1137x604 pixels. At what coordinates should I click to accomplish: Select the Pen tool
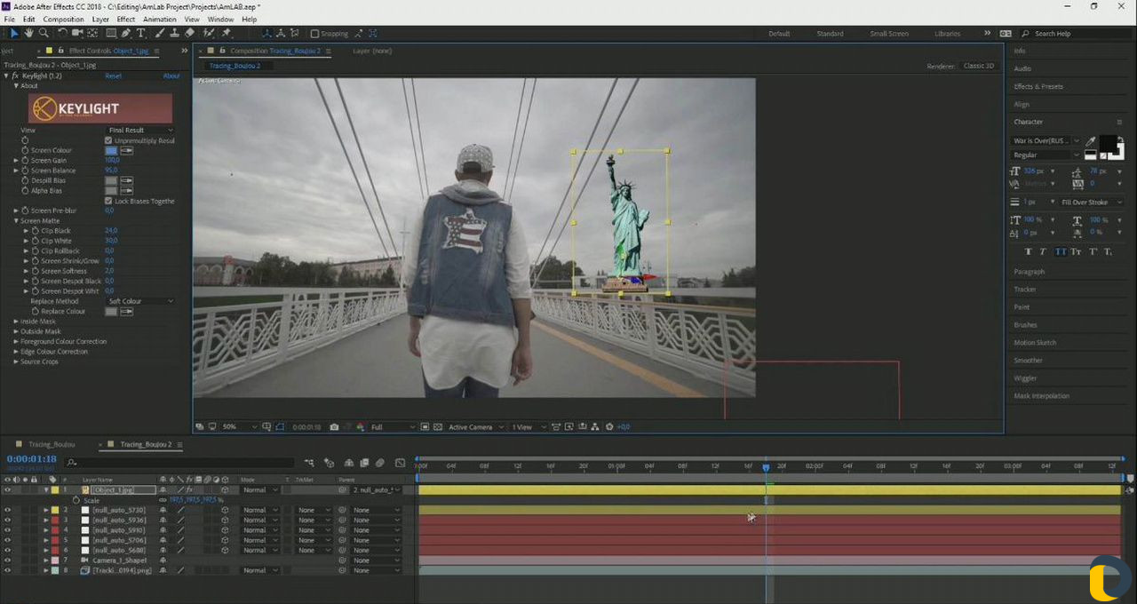[x=126, y=33]
